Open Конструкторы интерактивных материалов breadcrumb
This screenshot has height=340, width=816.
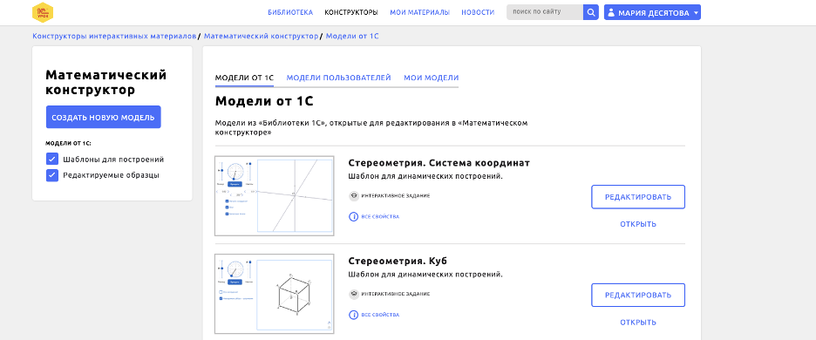114,37
